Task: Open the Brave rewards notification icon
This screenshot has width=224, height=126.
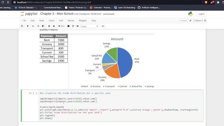Action: [x=212, y=2]
